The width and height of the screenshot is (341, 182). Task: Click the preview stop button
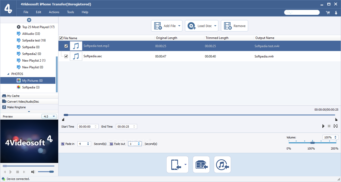[x=18, y=172]
